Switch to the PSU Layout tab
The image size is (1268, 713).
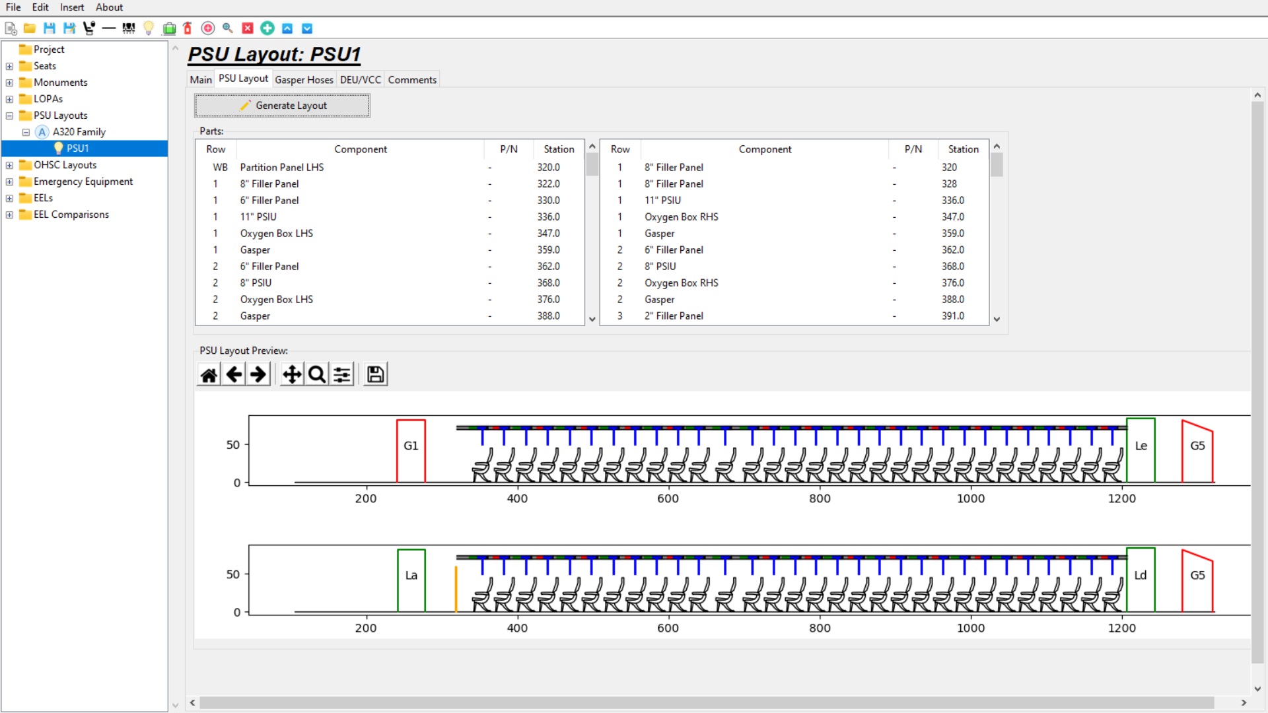(243, 80)
